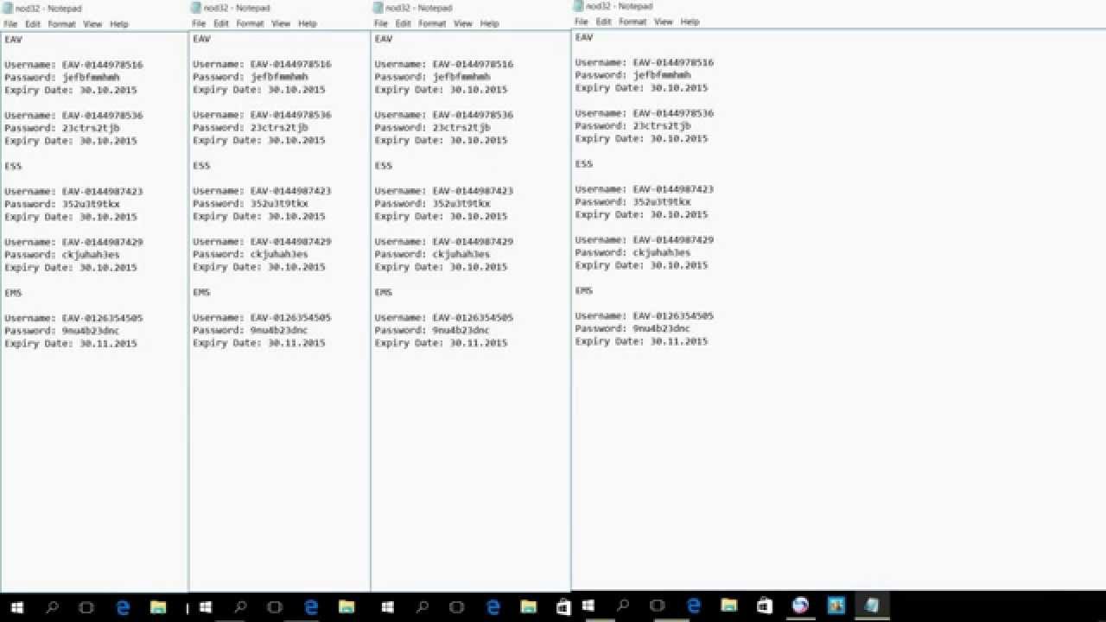1106x622 pixels.
Task: Click 'Password: 9nu4b23dnc' in leftmost Notepad window
Action: pyautogui.click(x=62, y=330)
